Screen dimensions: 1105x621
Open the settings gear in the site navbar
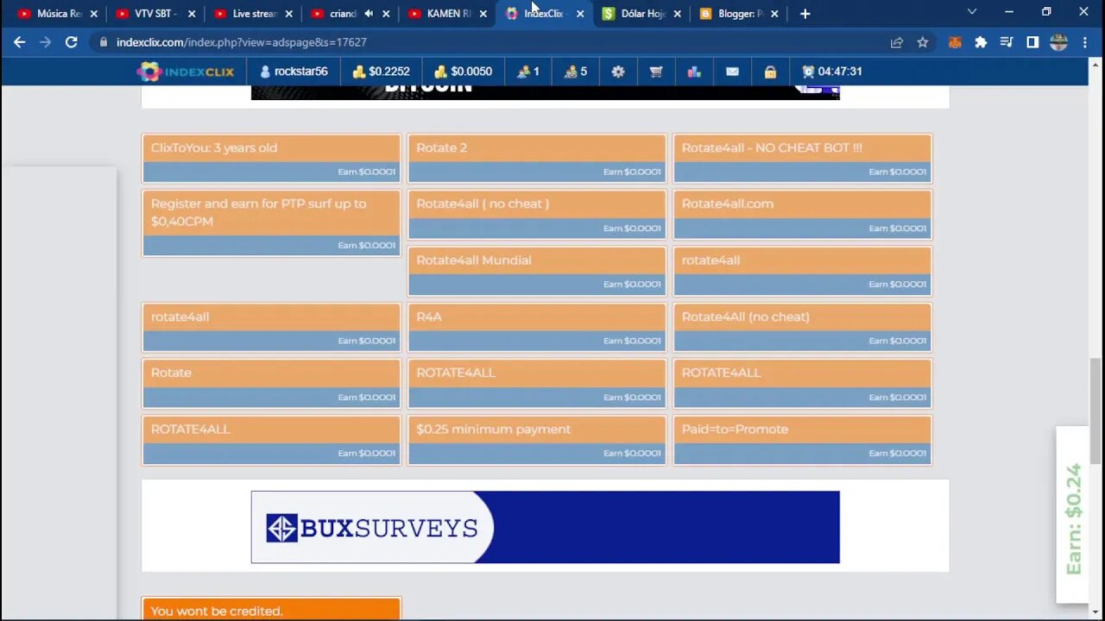618,72
